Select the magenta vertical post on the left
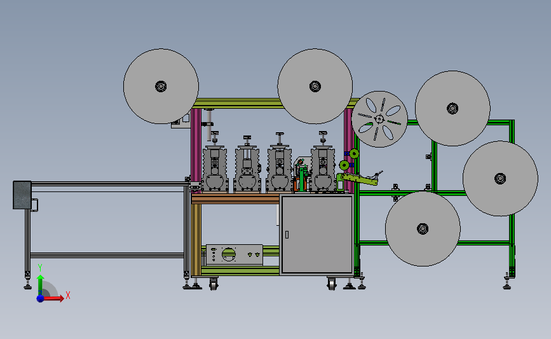This screenshot has width=551, height=339. [x=196, y=151]
